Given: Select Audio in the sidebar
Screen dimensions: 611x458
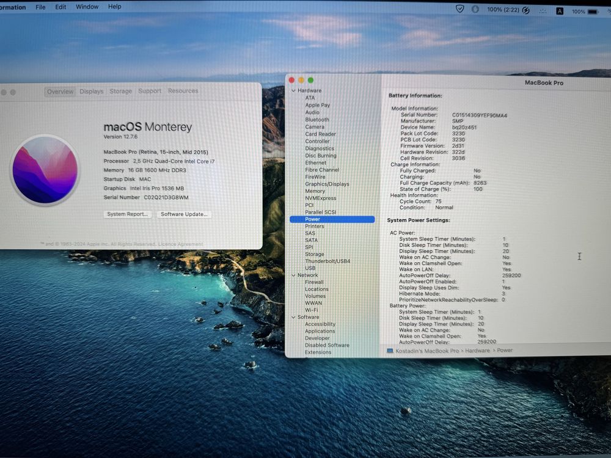Looking at the screenshot, I should click(x=312, y=112).
